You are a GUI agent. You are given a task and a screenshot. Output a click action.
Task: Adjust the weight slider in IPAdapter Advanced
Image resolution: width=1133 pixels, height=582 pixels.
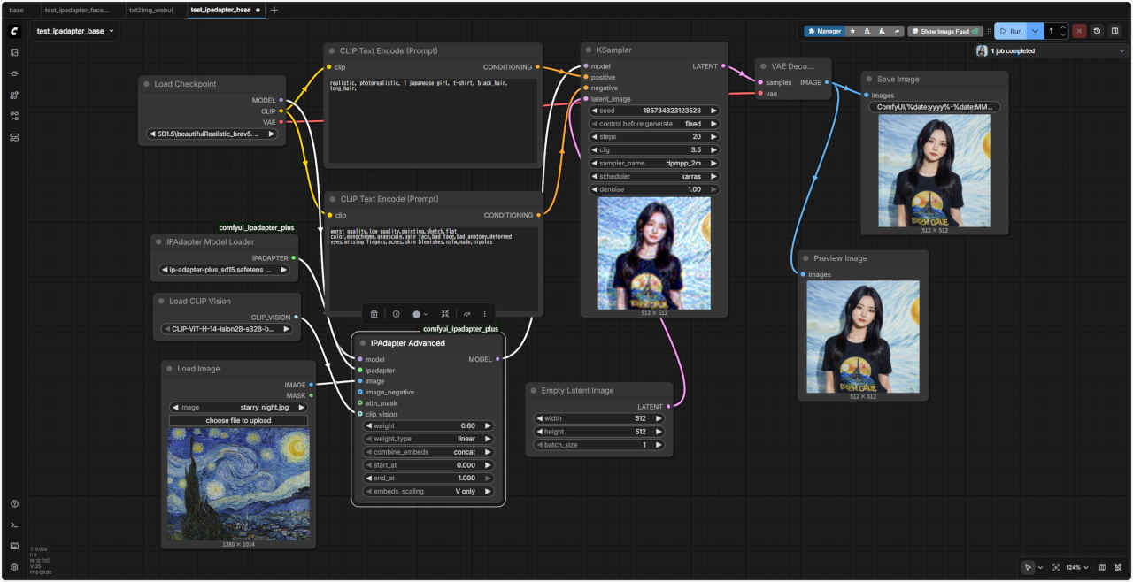click(x=428, y=425)
